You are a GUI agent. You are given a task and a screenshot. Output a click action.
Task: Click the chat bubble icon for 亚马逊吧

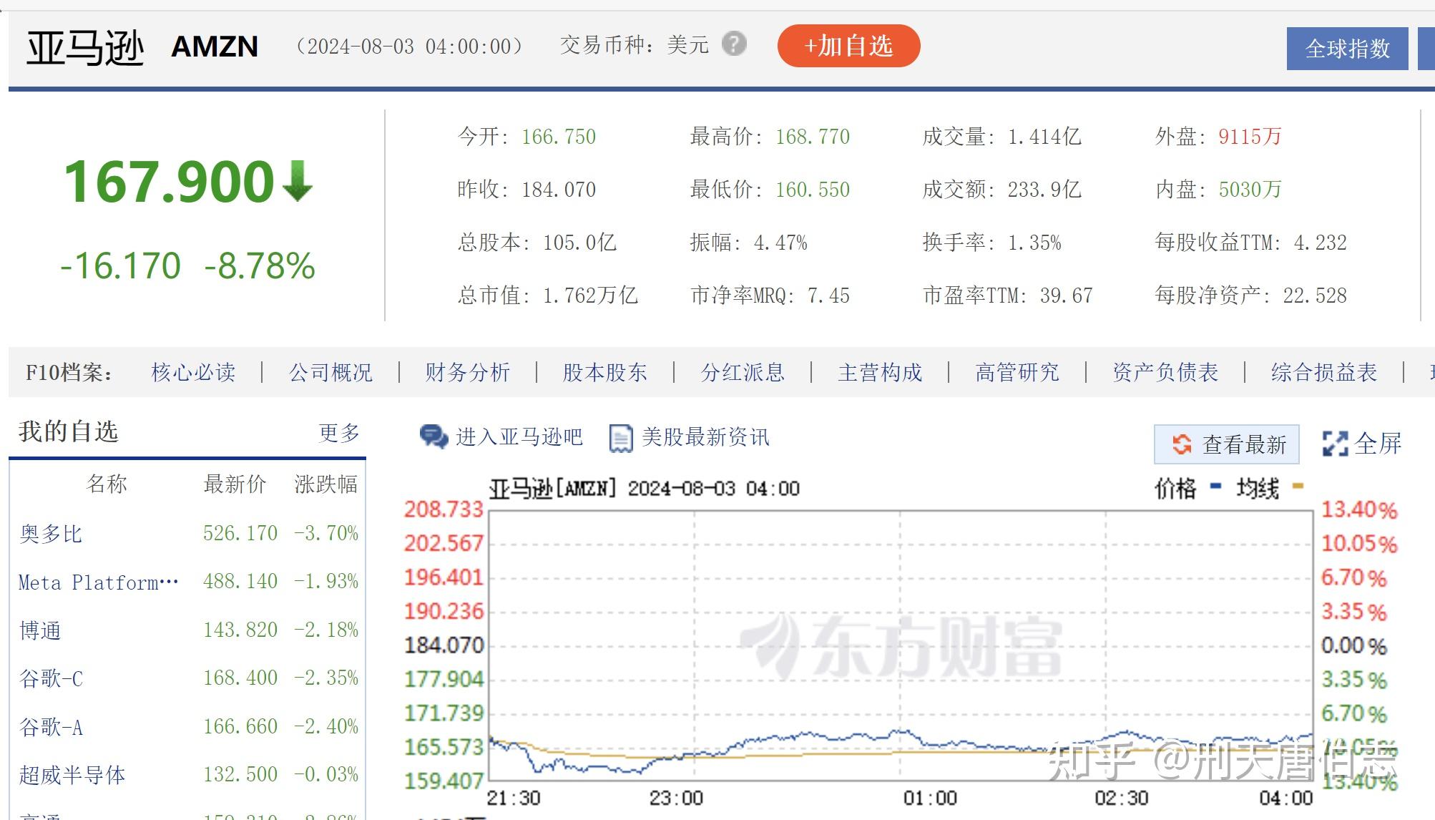pos(434,436)
